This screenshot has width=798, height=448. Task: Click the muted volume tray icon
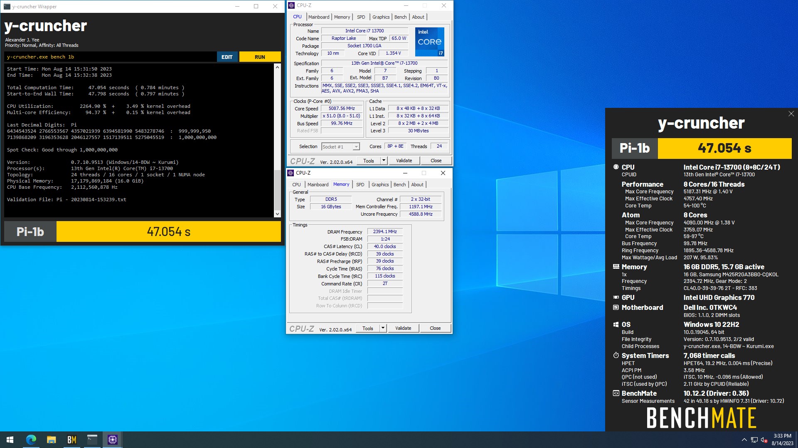(764, 440)
